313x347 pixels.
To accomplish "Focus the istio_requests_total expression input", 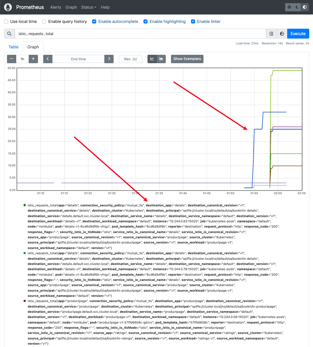I will 141,34.
